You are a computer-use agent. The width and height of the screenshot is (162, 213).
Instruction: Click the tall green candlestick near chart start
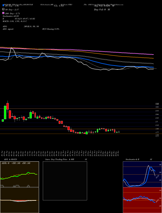point(5,113)
